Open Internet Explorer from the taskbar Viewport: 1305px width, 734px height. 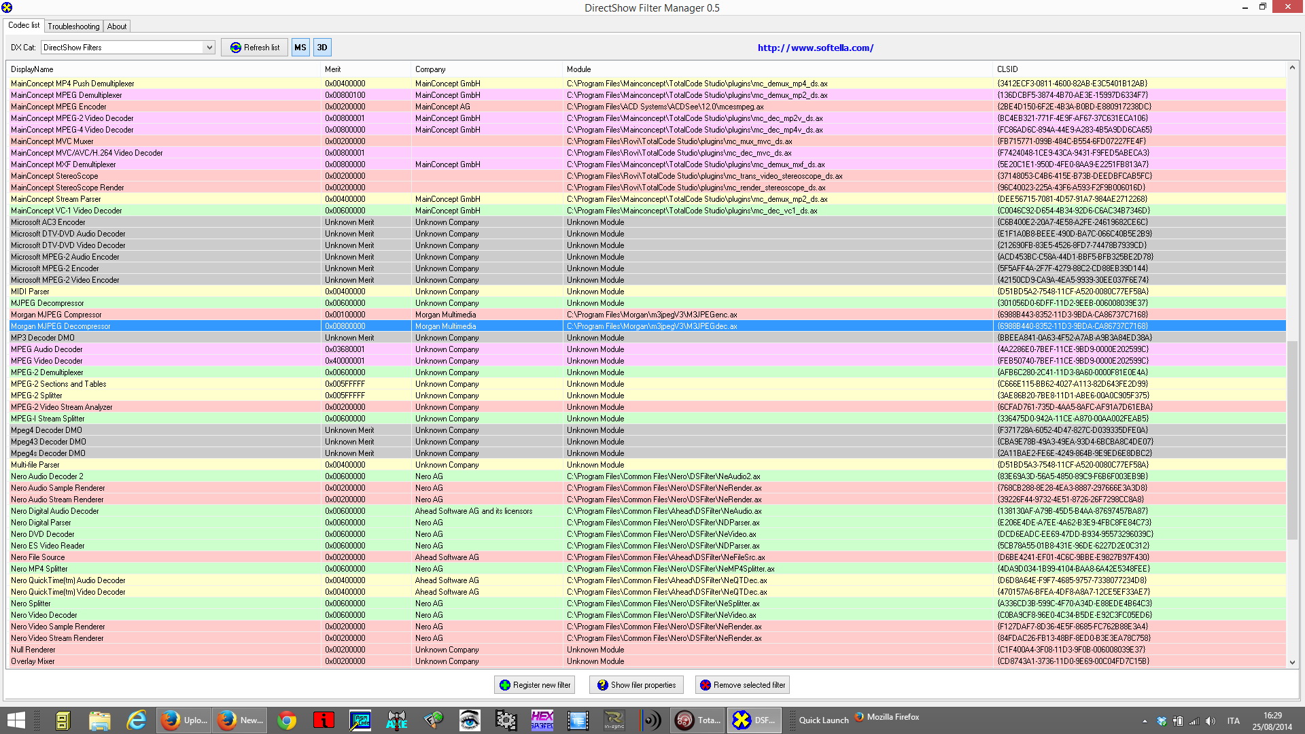point(137,720)
